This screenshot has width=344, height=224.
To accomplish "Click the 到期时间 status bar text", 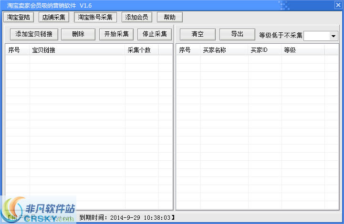I will pyautogui.click(x=127, y=218).
